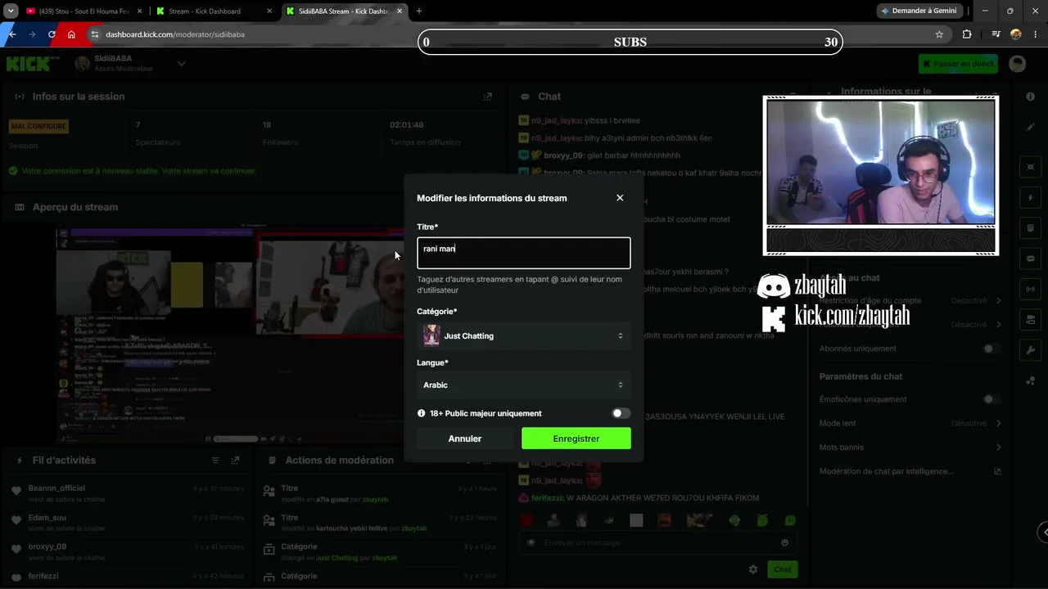Image resolution: width=1048 pixels, height=589 pixels.
Task: Reload the page
Action: [x=52, y=34]
